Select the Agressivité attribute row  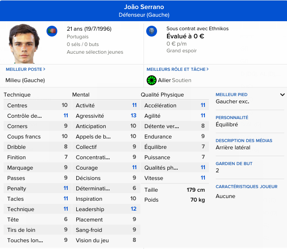pos(105,116)
